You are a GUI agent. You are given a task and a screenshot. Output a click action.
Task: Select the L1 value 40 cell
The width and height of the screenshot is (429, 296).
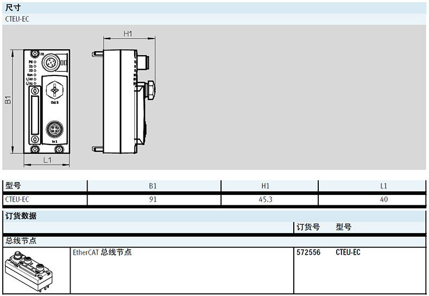pos(384,199)
